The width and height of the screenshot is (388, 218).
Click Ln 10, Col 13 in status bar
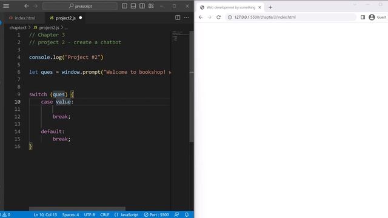point(45,215)
